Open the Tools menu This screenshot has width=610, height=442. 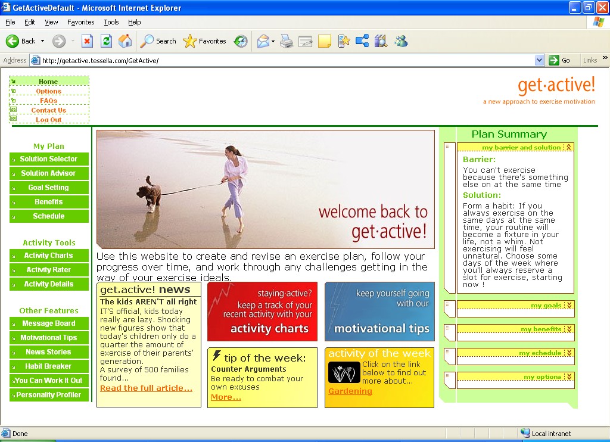pos(111,22)
